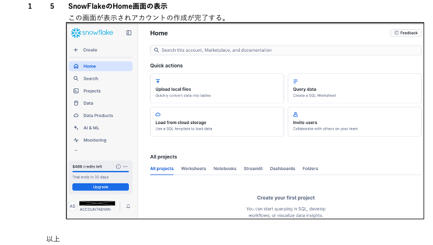Click the "Create your first project" heading

[286, 198]
